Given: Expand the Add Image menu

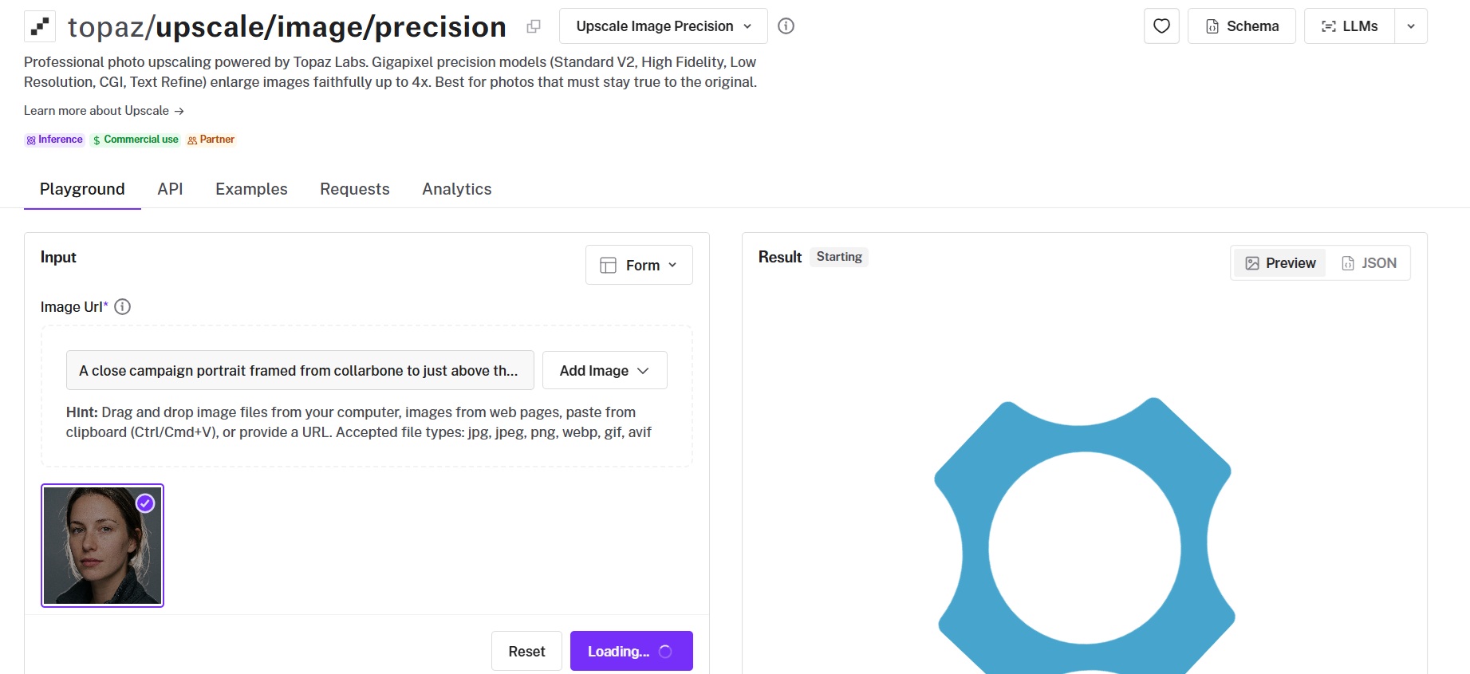Looking at the screenshot, I should click(605, 370).
